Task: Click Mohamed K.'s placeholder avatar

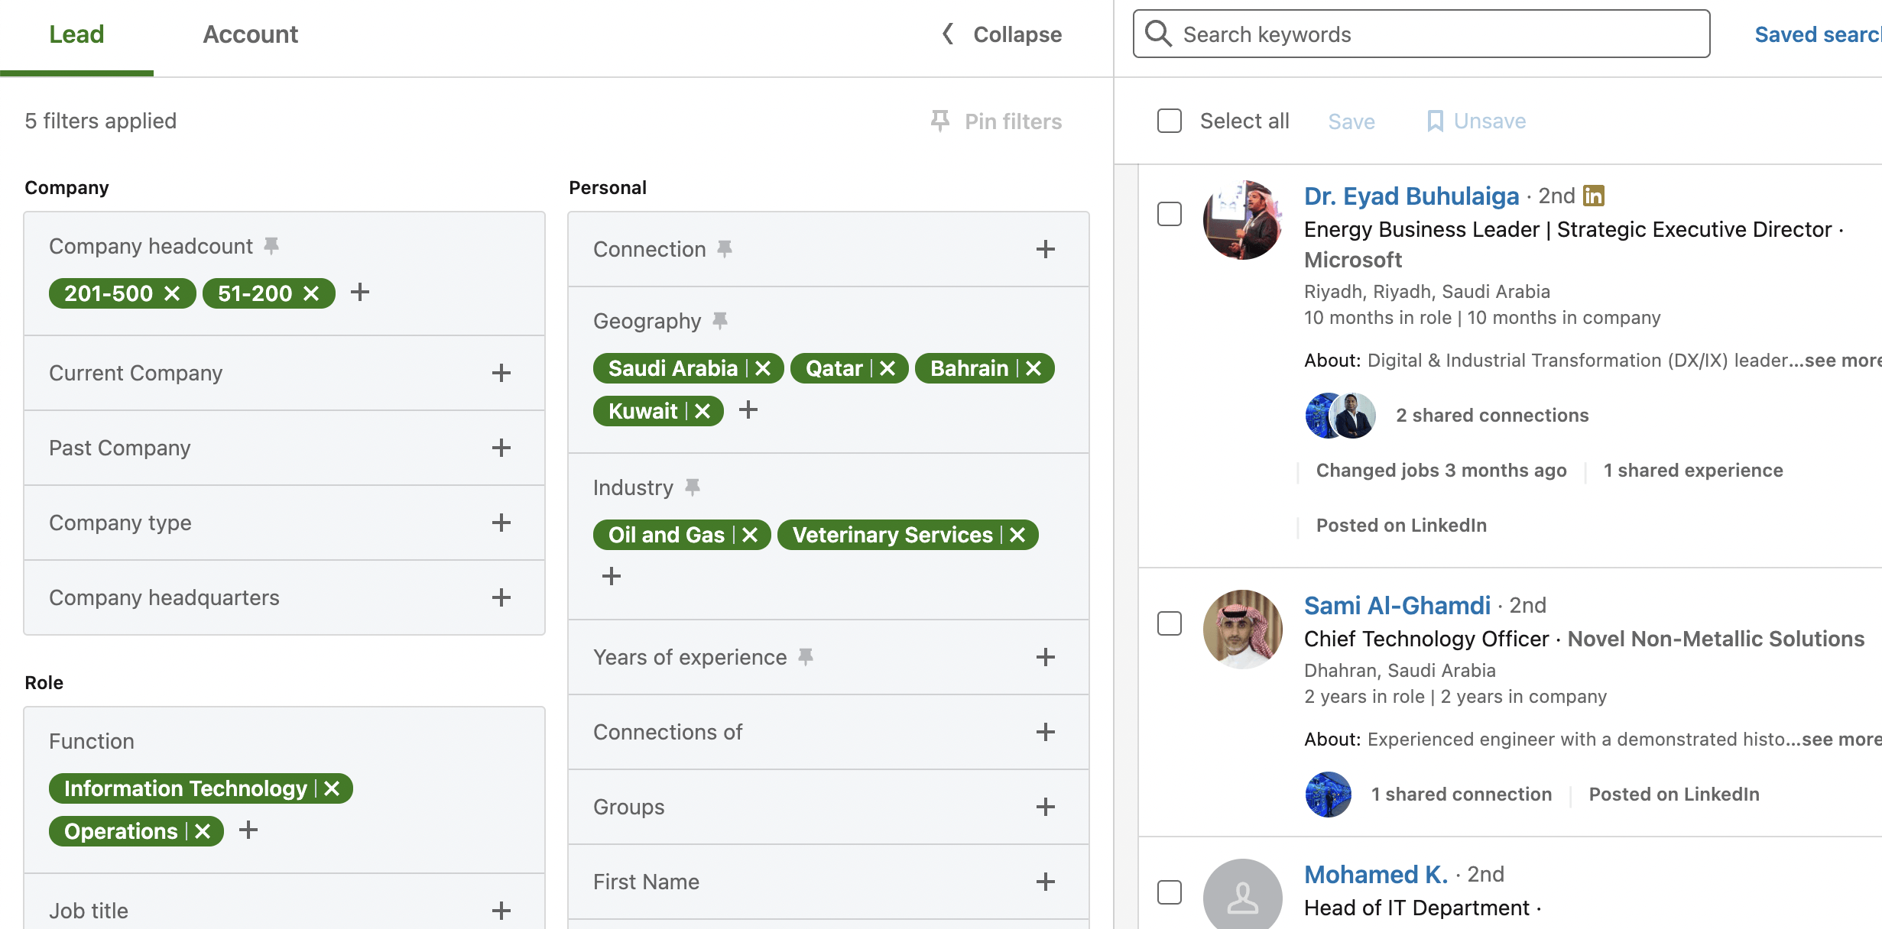Action: point(1242,895)
